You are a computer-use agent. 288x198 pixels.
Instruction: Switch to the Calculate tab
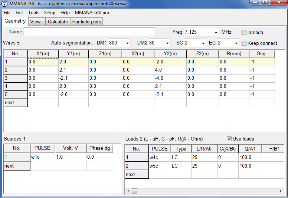point(58,22)
